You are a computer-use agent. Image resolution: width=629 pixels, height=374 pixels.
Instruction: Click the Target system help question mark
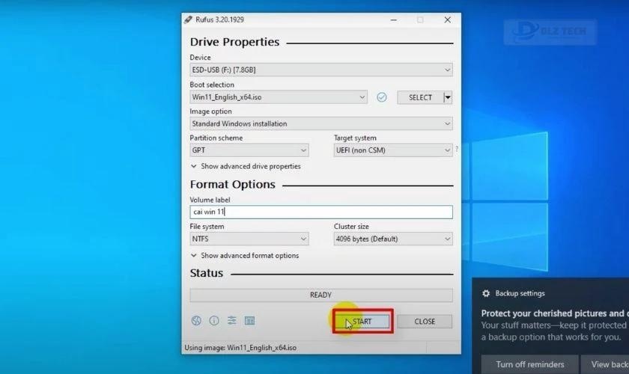pos(457,149)
